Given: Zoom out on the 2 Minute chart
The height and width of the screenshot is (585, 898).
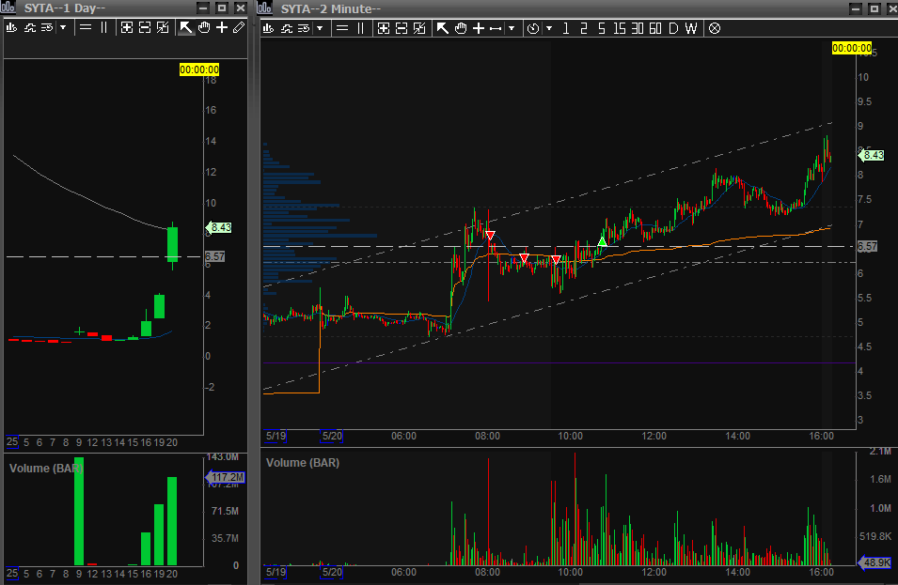Looking at the screenshot, I should [402, 28].
